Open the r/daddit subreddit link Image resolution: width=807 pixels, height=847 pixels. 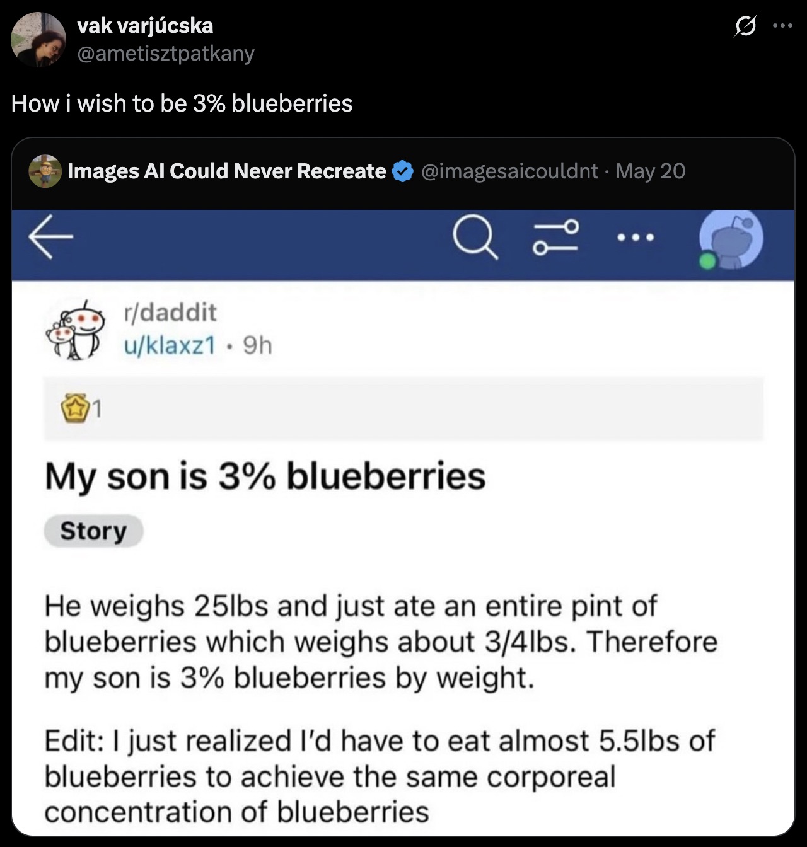pyautogui.click(x=170, y=312)
